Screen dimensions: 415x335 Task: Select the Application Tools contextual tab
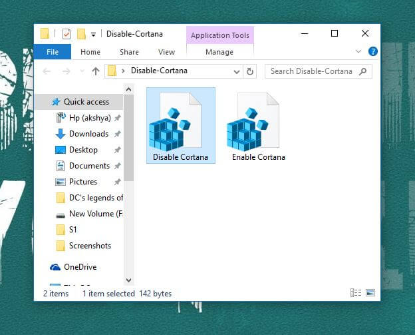coord(220,35)
